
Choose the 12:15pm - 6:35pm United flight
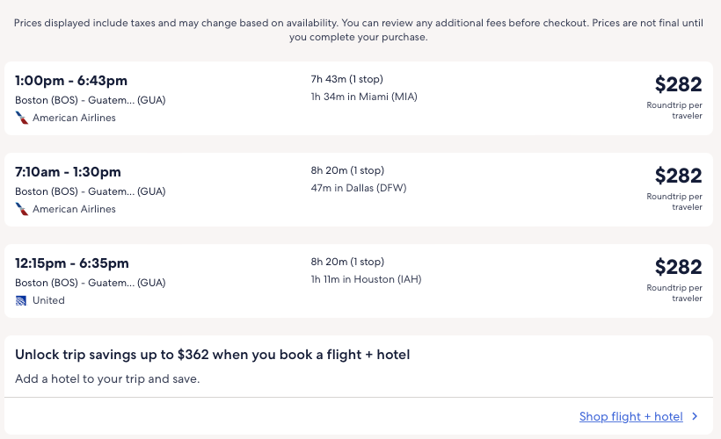click(72, 263)
